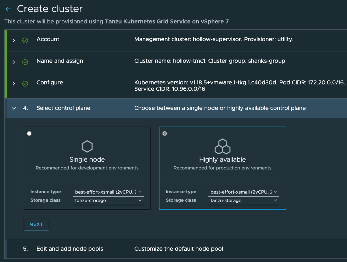Click the back arrow beside Create cluster
This screenshot has width=347, height=262.
pos(9,9)
